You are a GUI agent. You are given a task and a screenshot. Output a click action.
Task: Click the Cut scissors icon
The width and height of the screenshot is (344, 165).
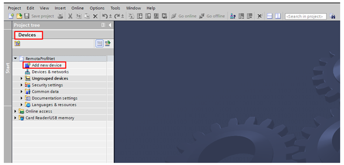pyautogui.click(x=70, y=16)
